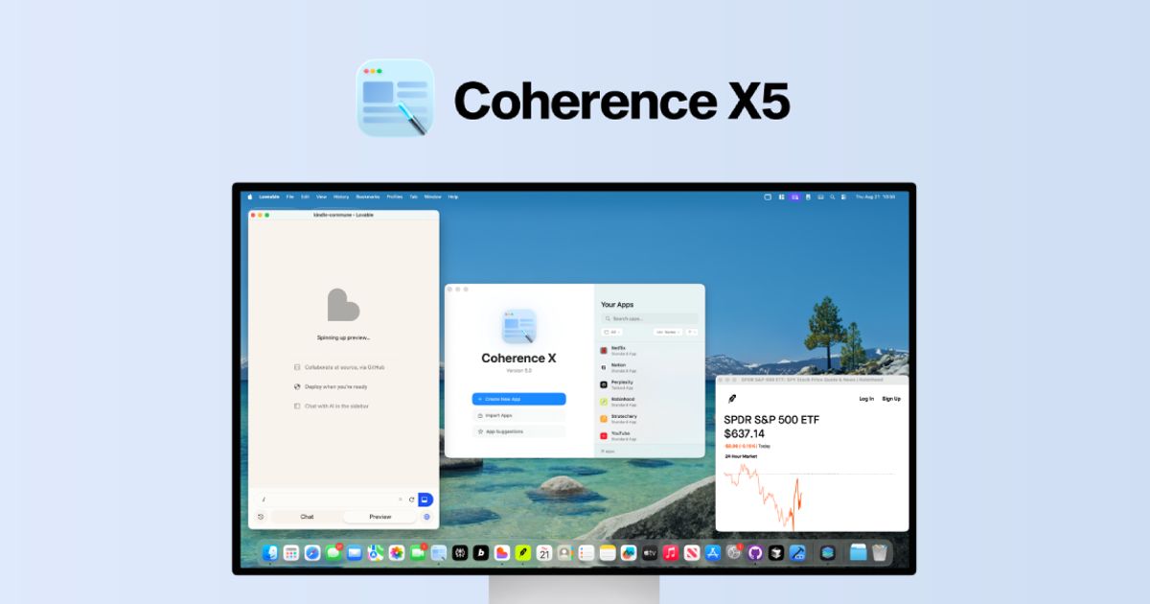Click the date and time in menu bar

click(x=876, y=197)
